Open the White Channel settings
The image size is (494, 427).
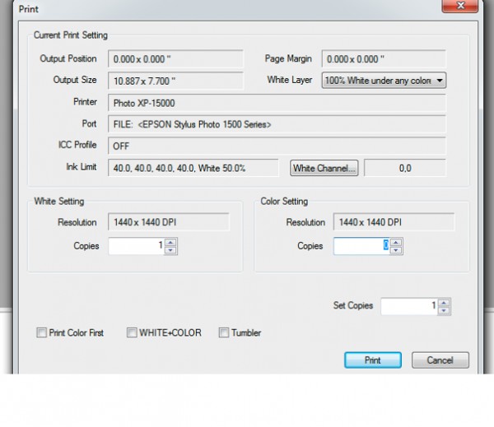click(325, 169)
